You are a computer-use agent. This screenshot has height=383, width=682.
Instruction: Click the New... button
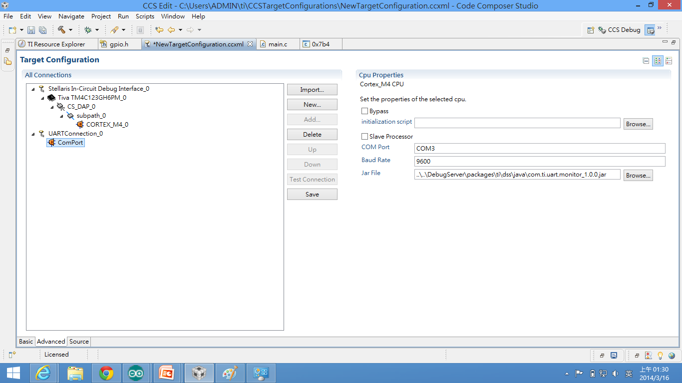click(x=312, y=105)
